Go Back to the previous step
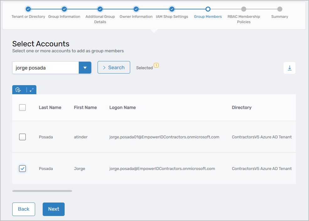The height and width of the screenshot is (221, 309). tap(24, 209)
